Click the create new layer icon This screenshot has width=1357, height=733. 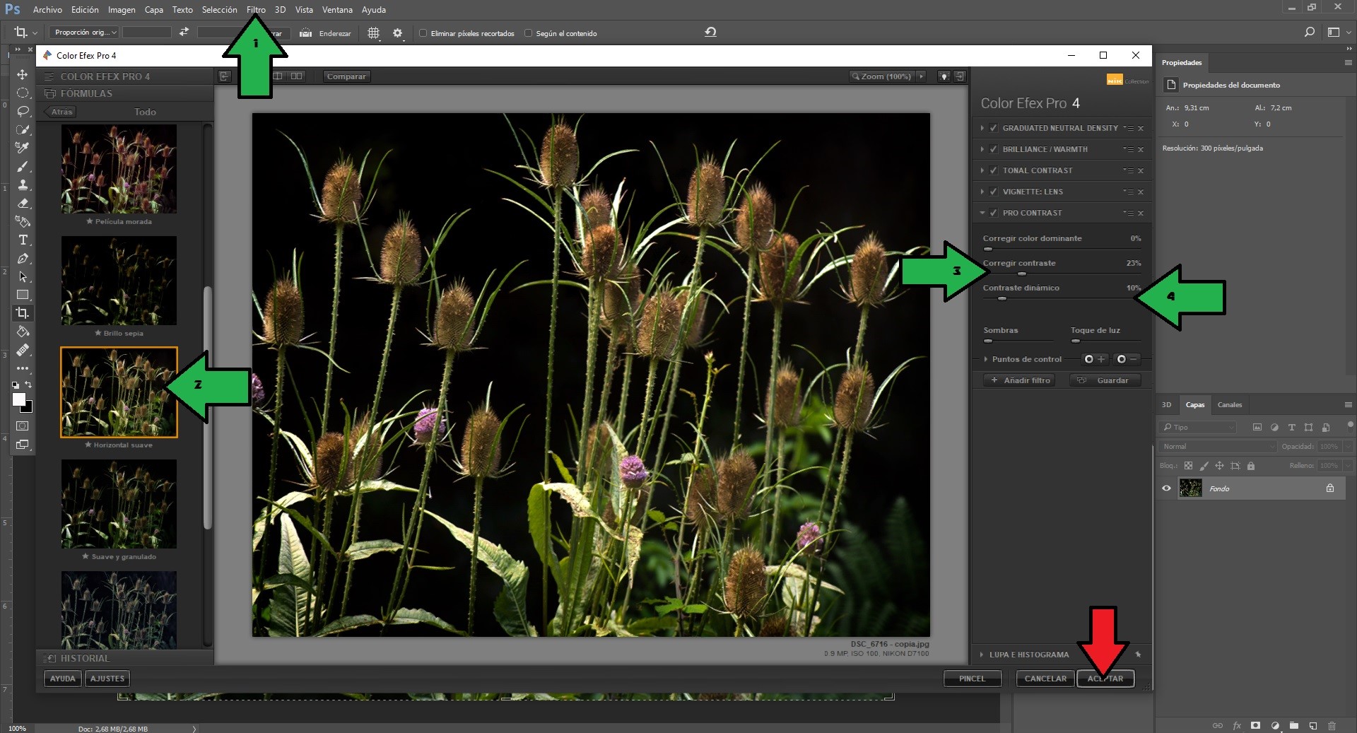1312,726
